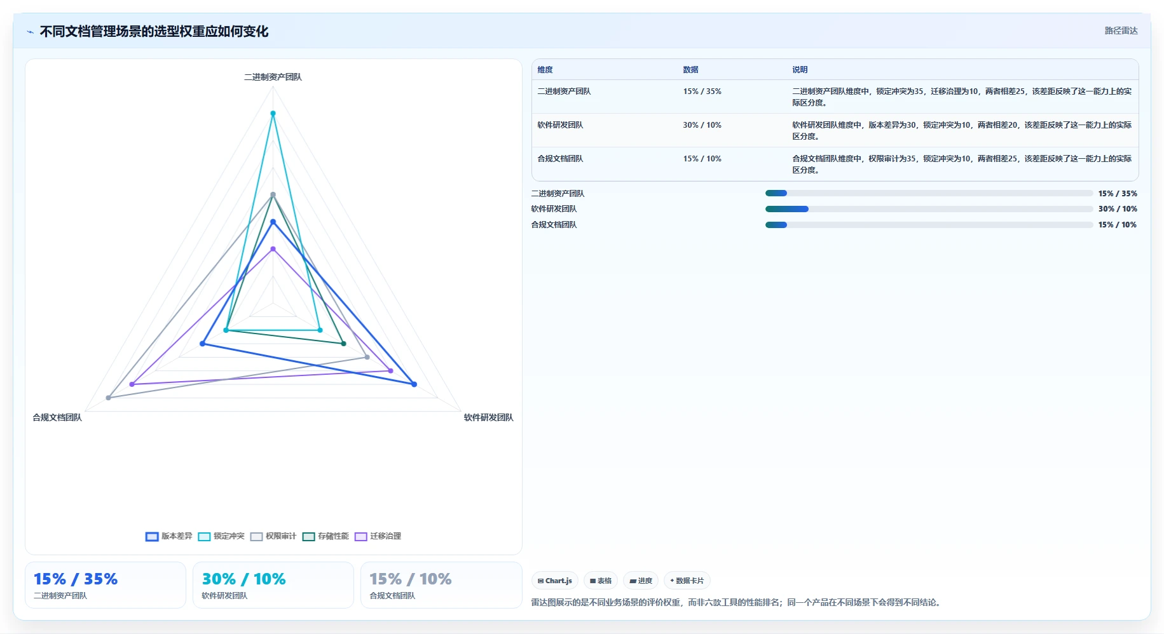Hide the 存储性能 series via legend label

333,536
